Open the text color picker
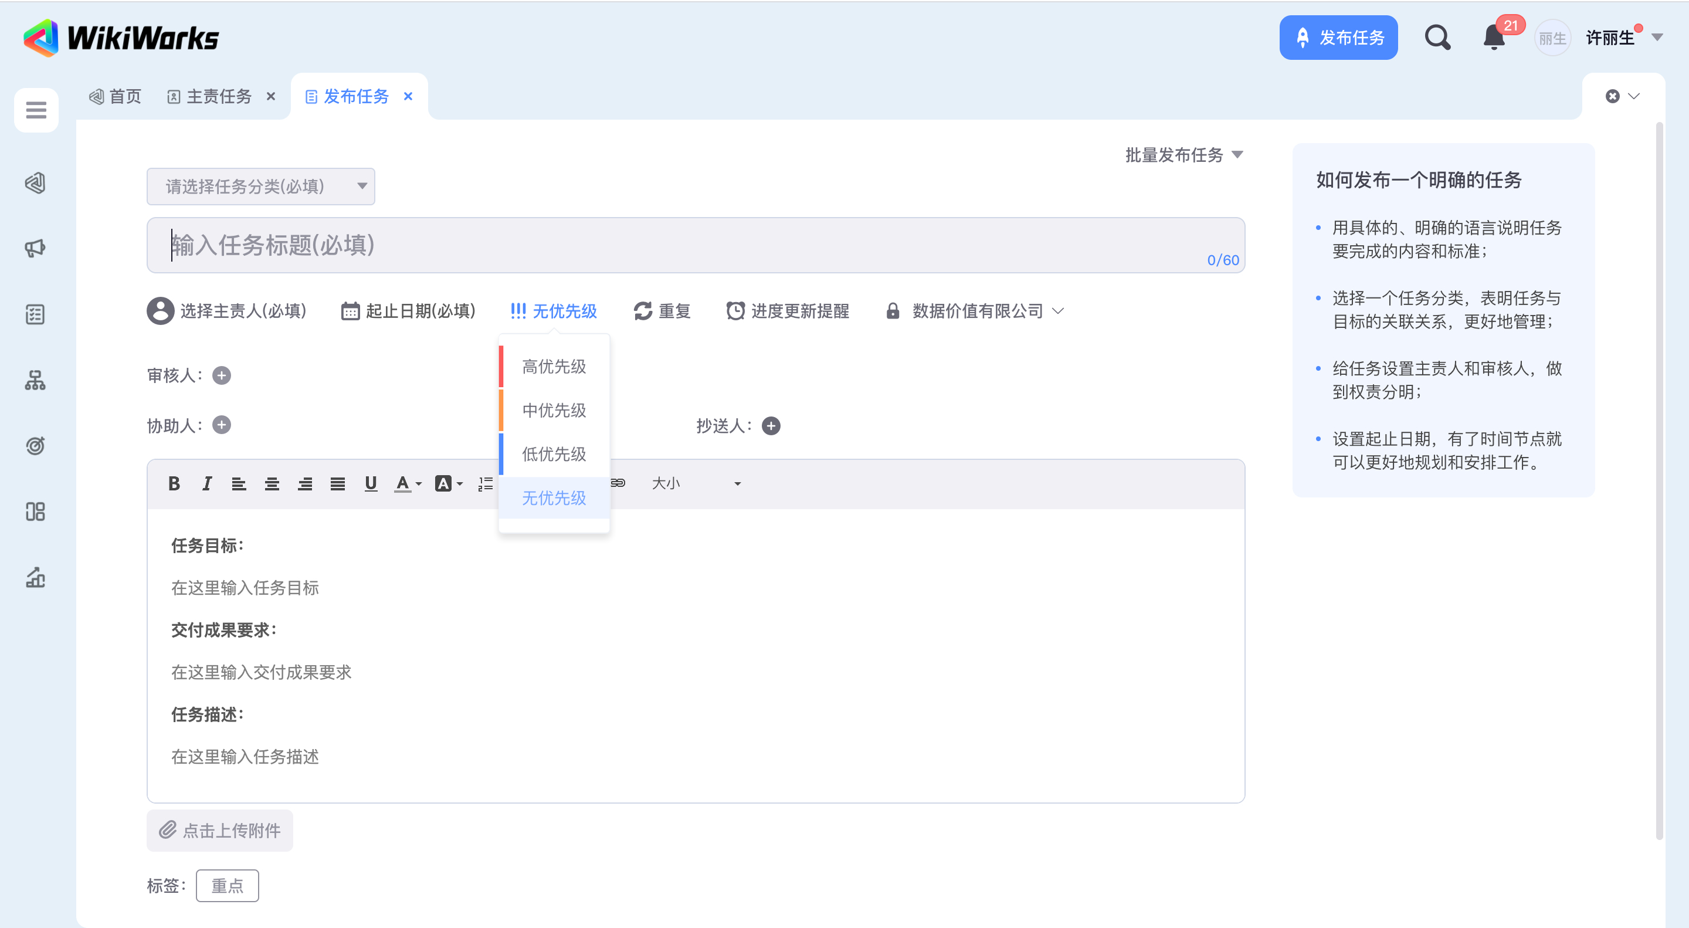Viewport: 1689px width, 928px height. tap(407, 483)
